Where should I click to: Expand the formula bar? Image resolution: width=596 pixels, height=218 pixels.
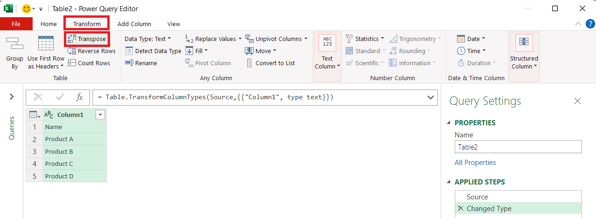point(430,97)
